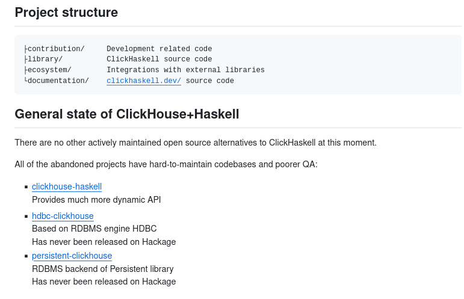This screenshot has width=464, height=299.
Task: Click "Based on RDBMS engine HDBC" text
Action: tap(94, 229)
